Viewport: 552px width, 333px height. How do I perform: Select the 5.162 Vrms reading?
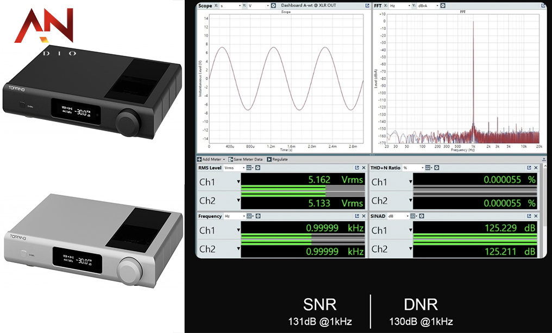tap(336, 180)
